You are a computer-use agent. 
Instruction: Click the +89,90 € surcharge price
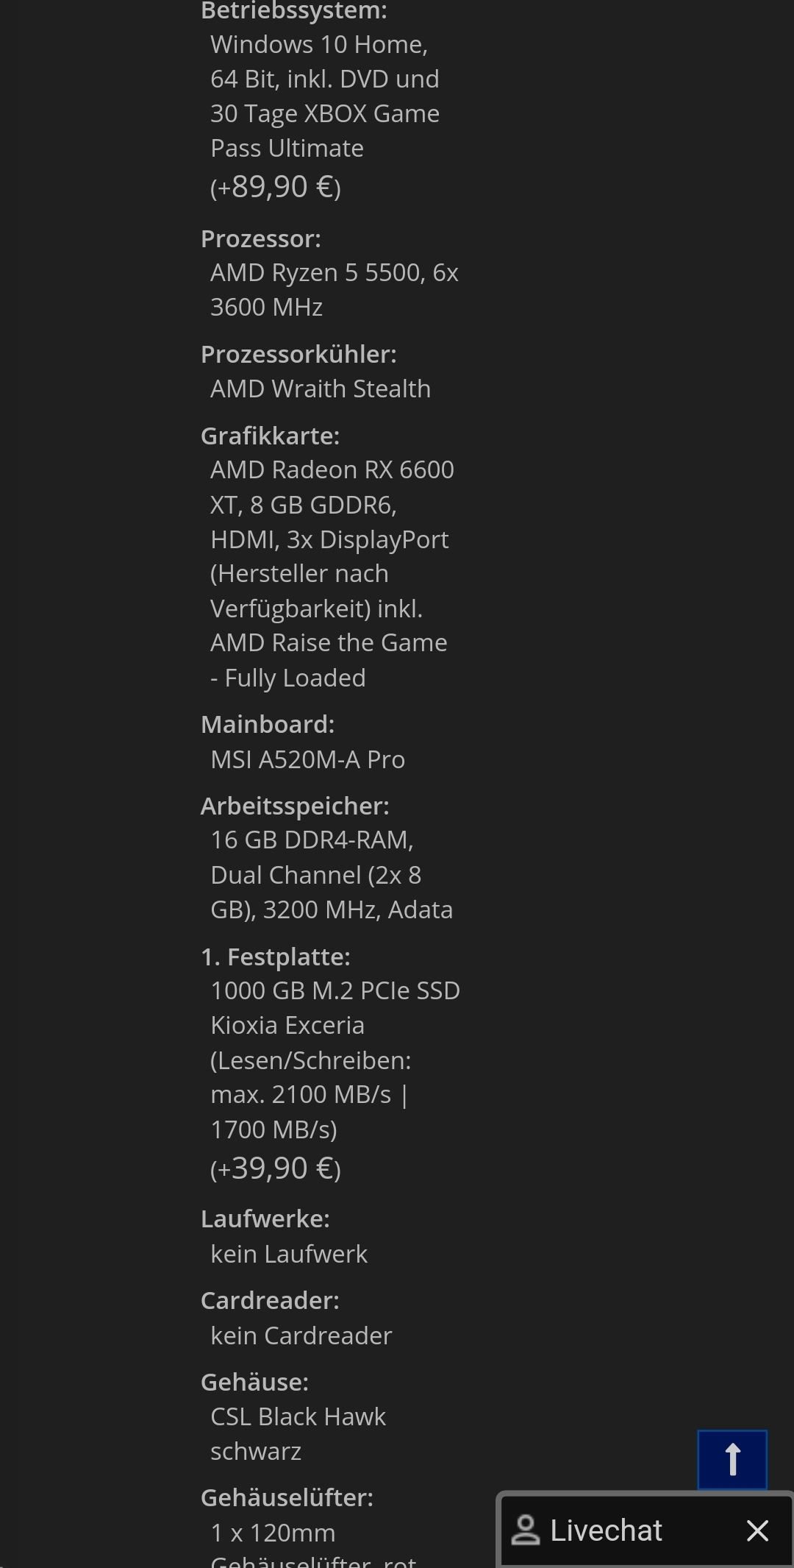[x=274, y=186]
